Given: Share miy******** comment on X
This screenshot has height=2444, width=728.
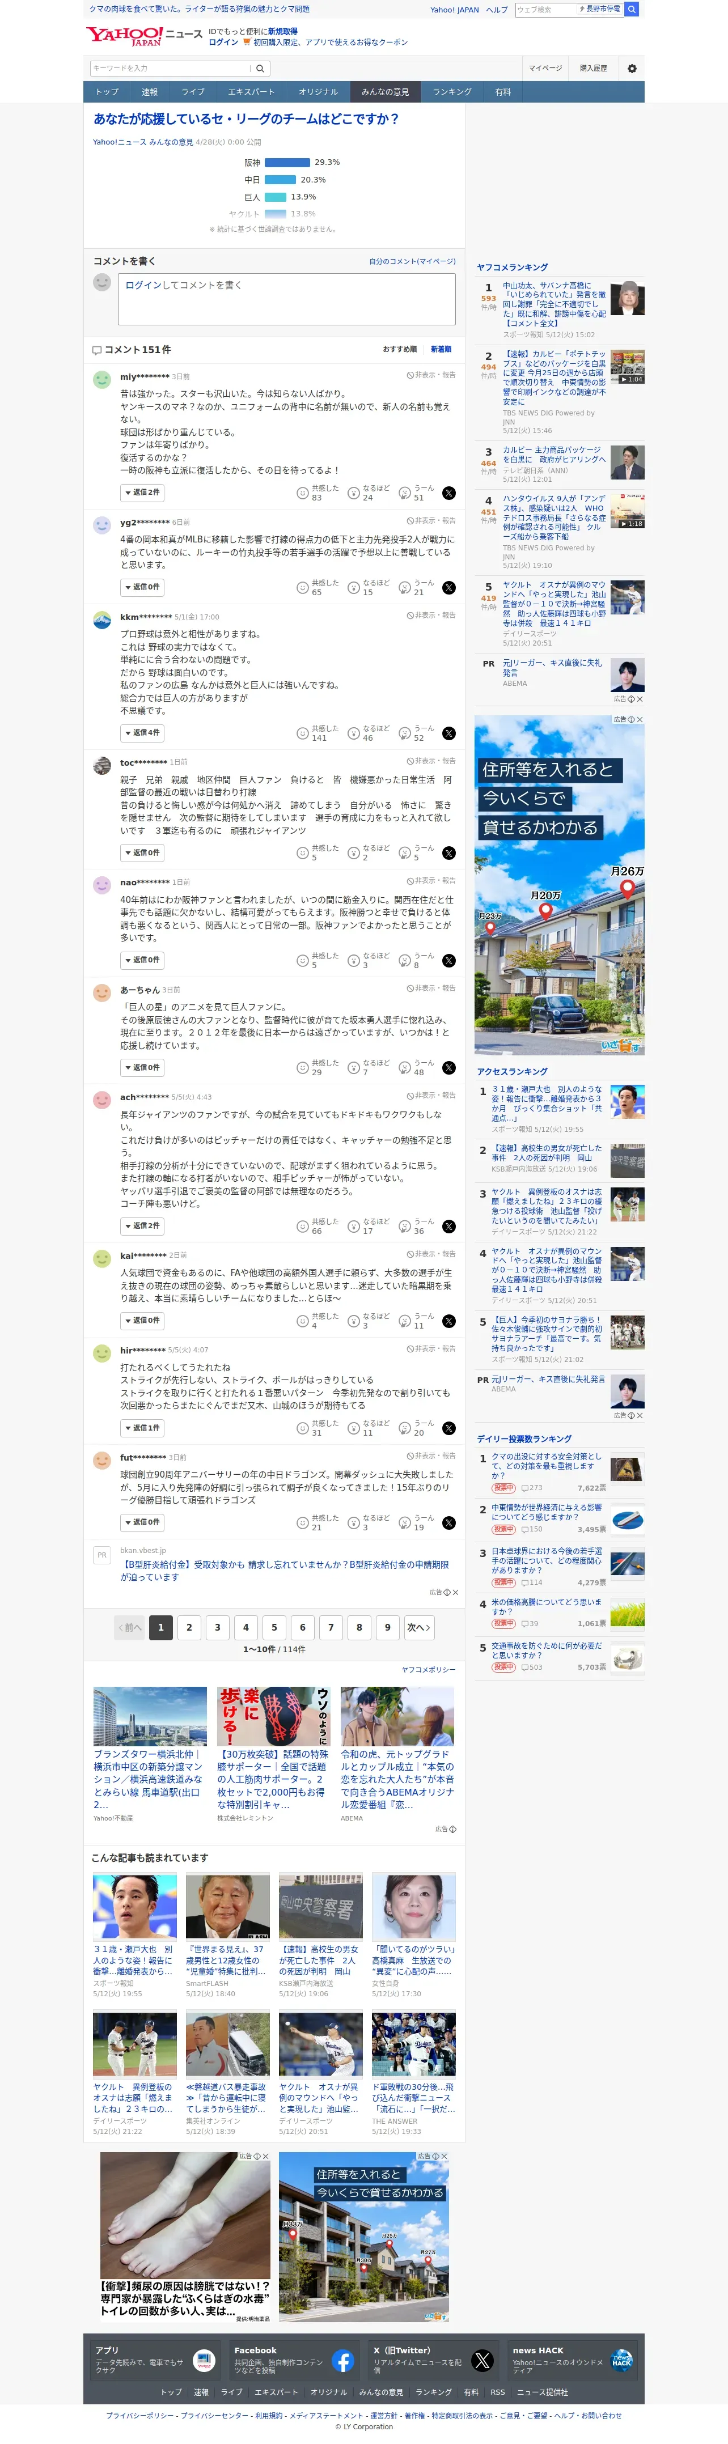Looking at the screenshot, I should coord(449,493).
